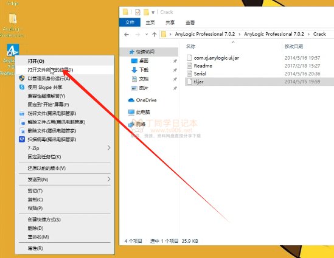Choose 剪切(T) in the context menu
The width and height of the screenshot is (334, 258).
tap(64, 190)
